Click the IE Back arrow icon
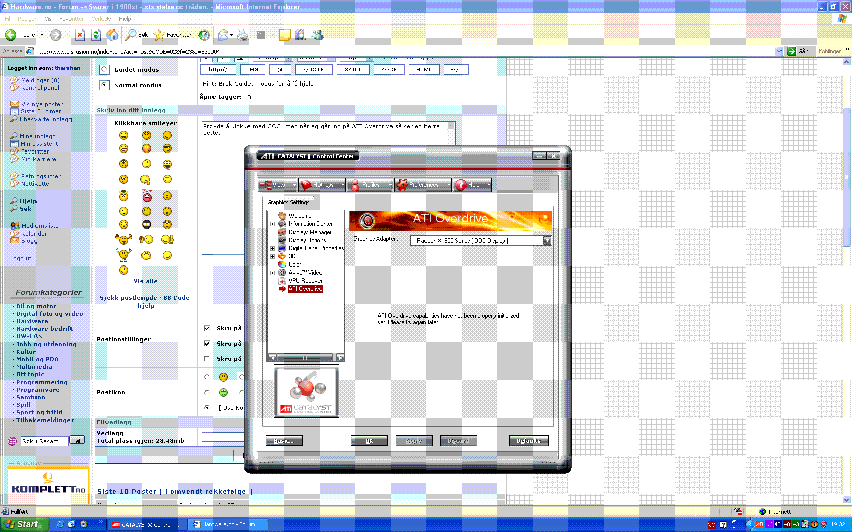Image resolution: width=852 pixels, height=532 pixels. coord(10,35)
